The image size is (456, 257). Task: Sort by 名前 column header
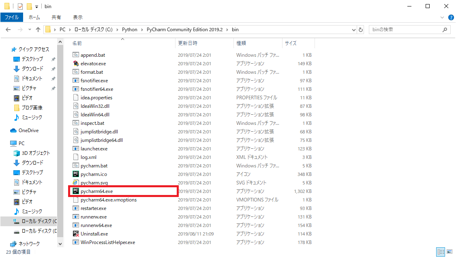[123, 43]
